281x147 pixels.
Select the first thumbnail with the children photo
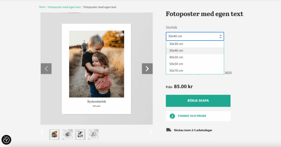(54, 134)
